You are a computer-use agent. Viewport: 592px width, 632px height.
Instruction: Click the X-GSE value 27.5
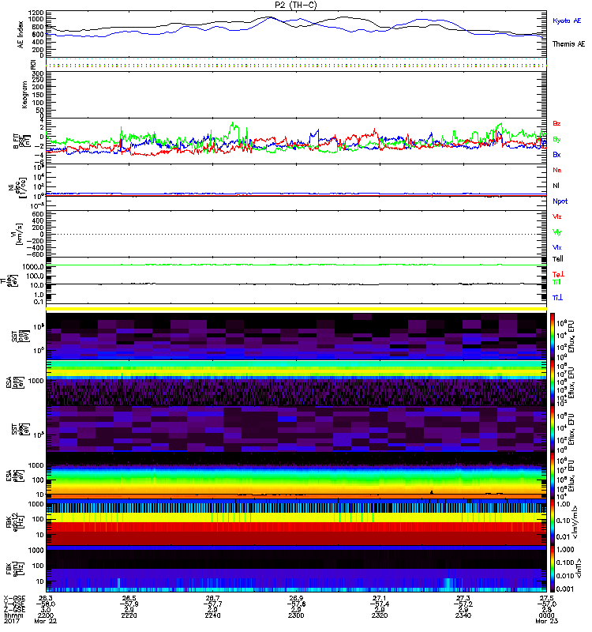click(x=546, y=598)
